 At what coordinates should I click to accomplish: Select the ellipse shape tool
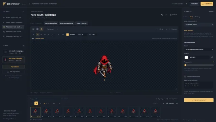59,35
